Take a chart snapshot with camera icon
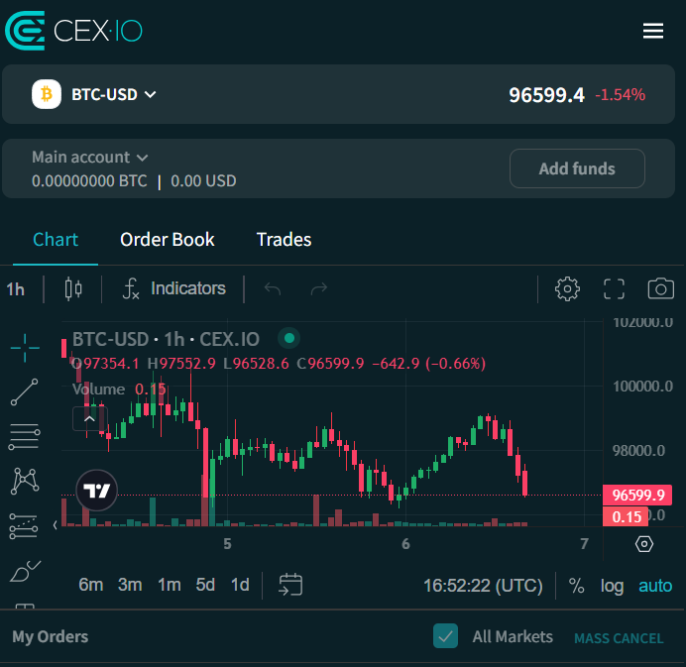This screenshot has height=667, width=686. (x=660, y=288)
